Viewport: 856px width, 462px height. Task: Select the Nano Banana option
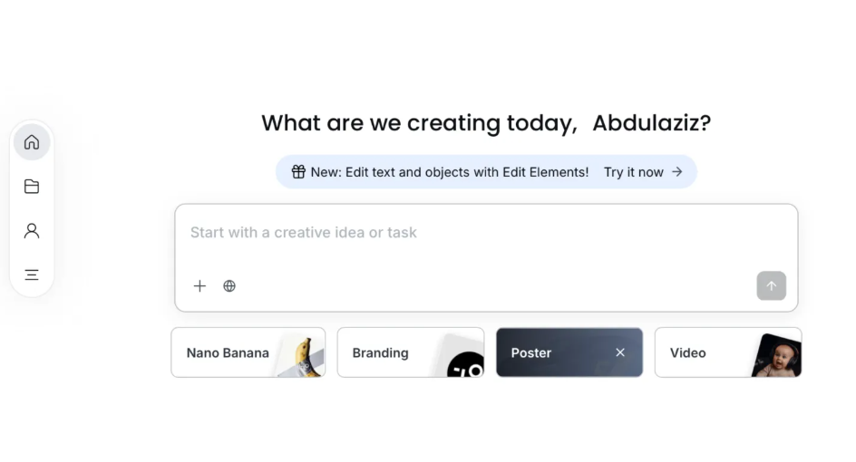point(228,353)
